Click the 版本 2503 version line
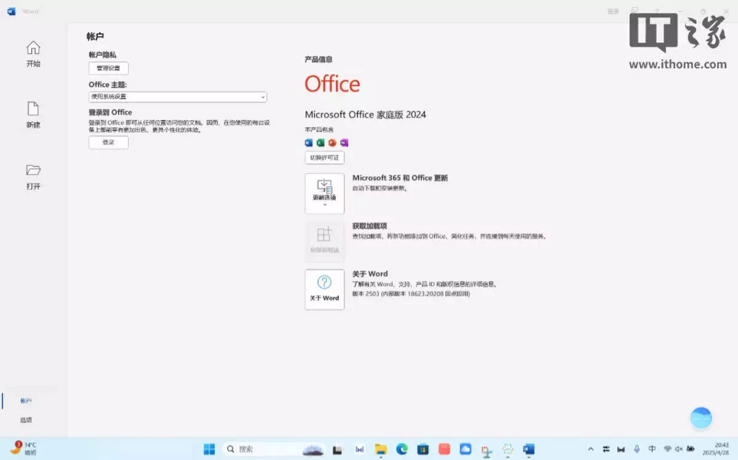 pos(411,294)
